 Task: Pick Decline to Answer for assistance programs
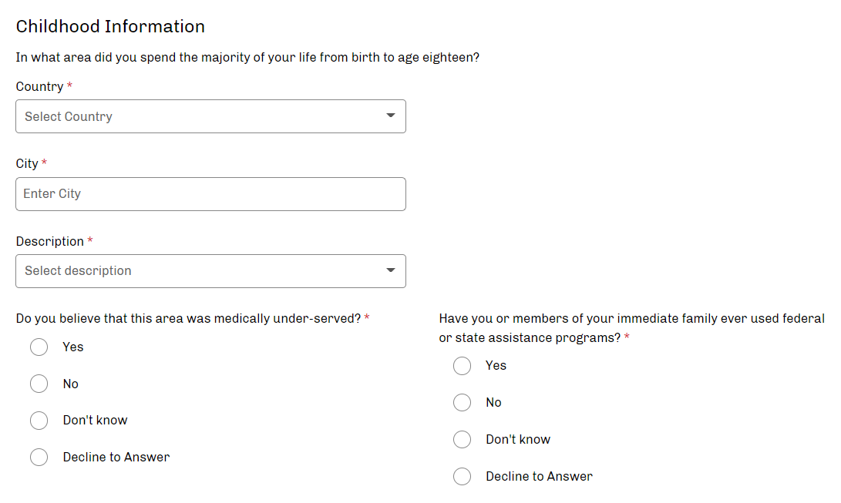pyautogui.click(x=463, y=477)
